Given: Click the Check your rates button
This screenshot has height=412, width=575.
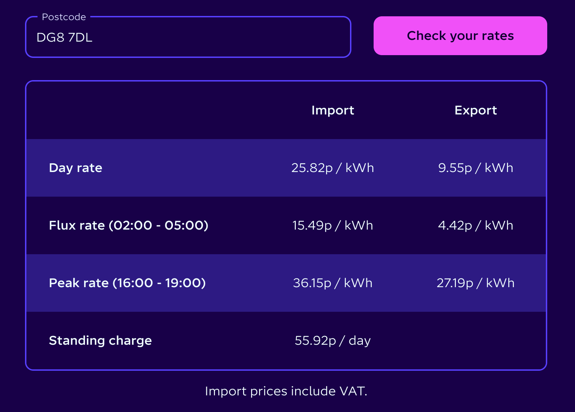Looking at the screenshot, I should [x=460, y=36].
